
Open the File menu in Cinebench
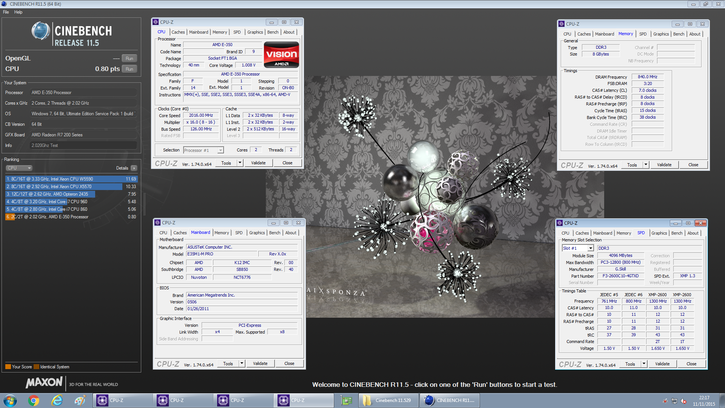click(6, 12)
